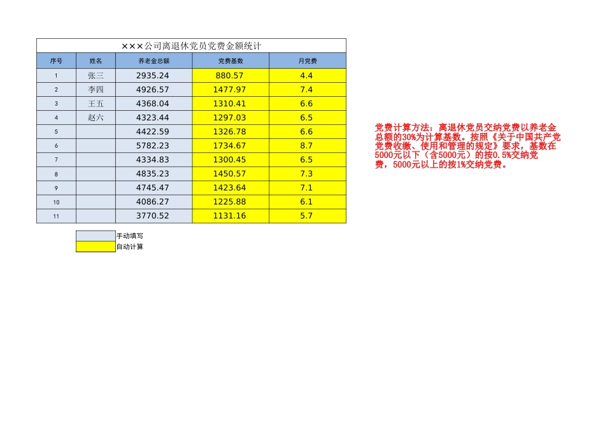Image resolution: width=605 pixels, height=428 pixels.
Task: Select the cell with 李四
Action: pos(94,89)
